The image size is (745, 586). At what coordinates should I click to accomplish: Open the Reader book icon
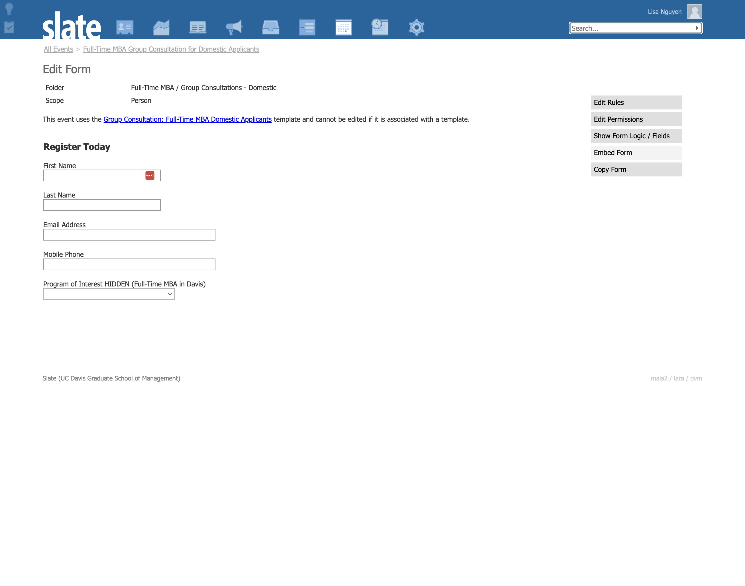198,27
